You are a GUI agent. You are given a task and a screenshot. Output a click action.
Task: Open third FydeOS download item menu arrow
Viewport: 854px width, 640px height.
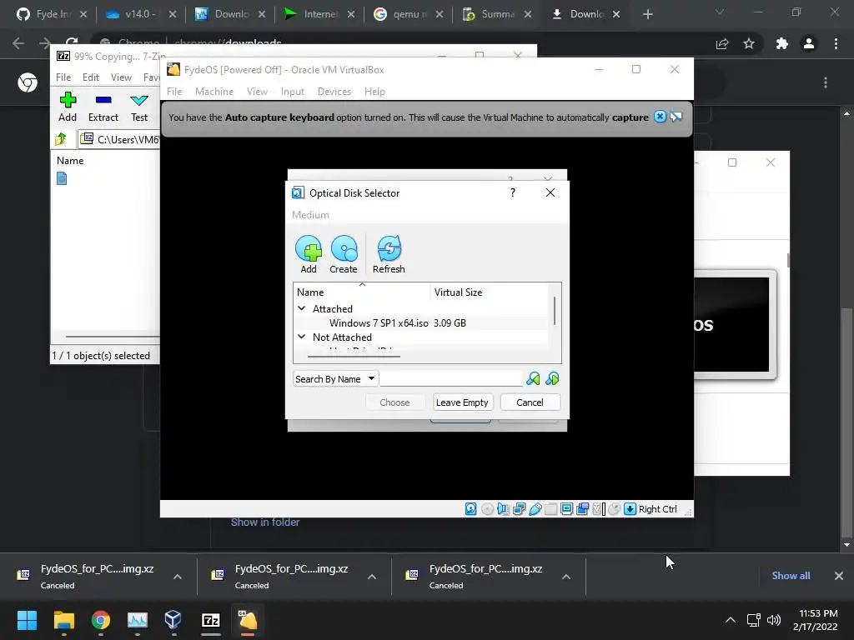coord(566,577)
